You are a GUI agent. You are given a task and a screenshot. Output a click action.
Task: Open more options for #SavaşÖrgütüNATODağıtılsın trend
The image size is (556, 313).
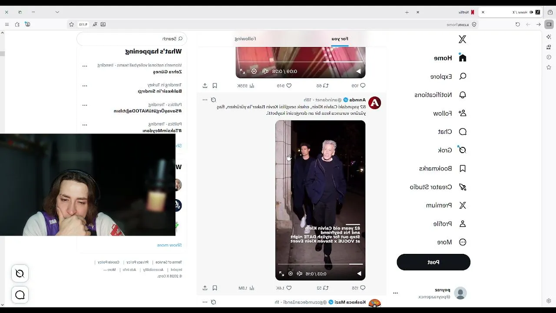(x=85, y=105)
